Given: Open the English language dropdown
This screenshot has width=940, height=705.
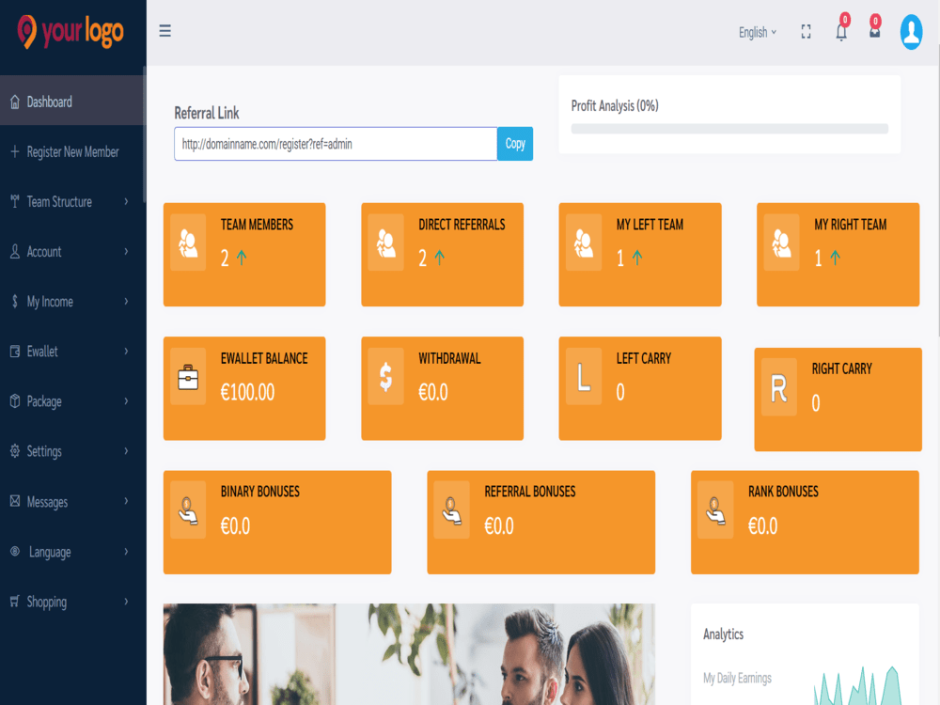Looking at the screenshot, I should click(x=757, y=31).
